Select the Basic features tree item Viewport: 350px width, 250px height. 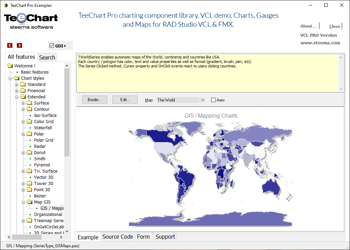pyautogui.click(x=35, y=72)
